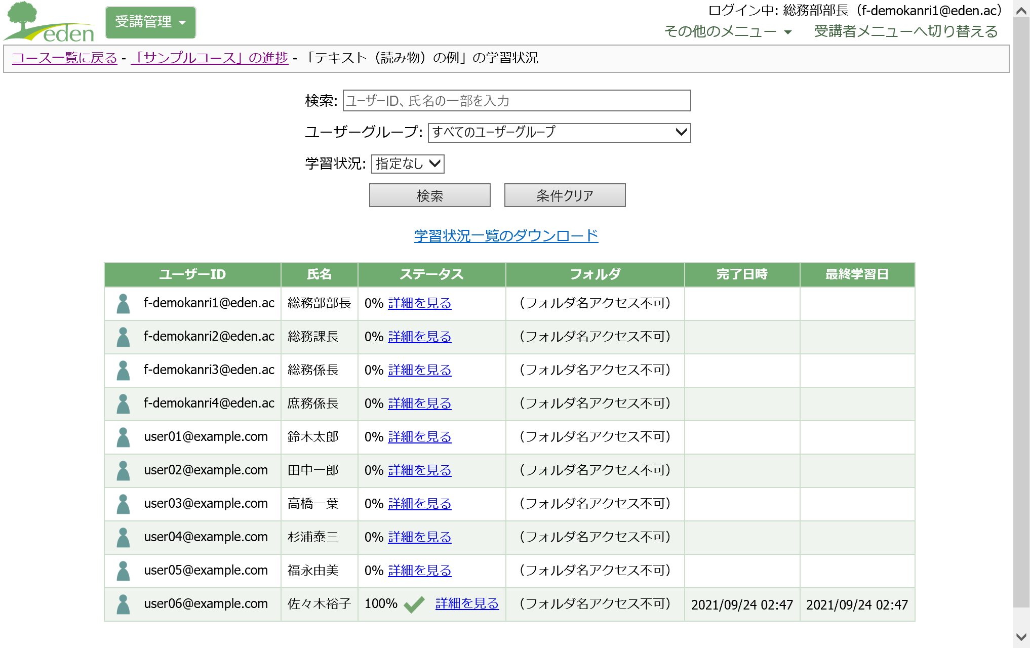Viewport: 1030px width, 648px height.
Task: Click the page scrollbar up arrow
Action: (1021, 11)
